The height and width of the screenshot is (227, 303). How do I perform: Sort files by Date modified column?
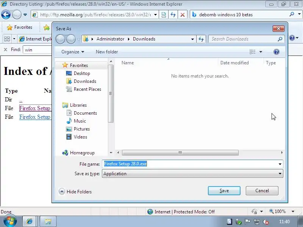(x=234, y=63)
